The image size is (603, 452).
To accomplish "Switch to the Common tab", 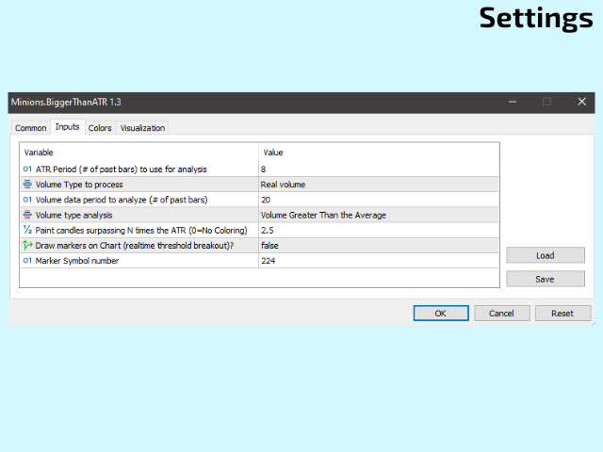I will pyautogui.click(x=31, y=128).
